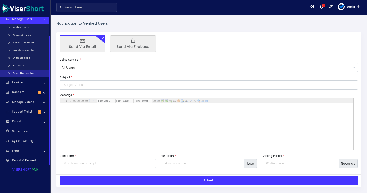Apply underline in the message toolbar
The image size is (367, 193).
click(70, 101)
